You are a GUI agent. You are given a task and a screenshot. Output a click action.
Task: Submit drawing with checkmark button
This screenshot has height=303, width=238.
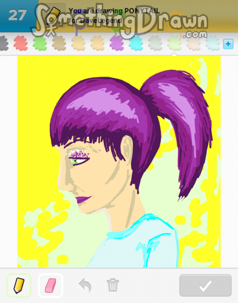point(205,285)
